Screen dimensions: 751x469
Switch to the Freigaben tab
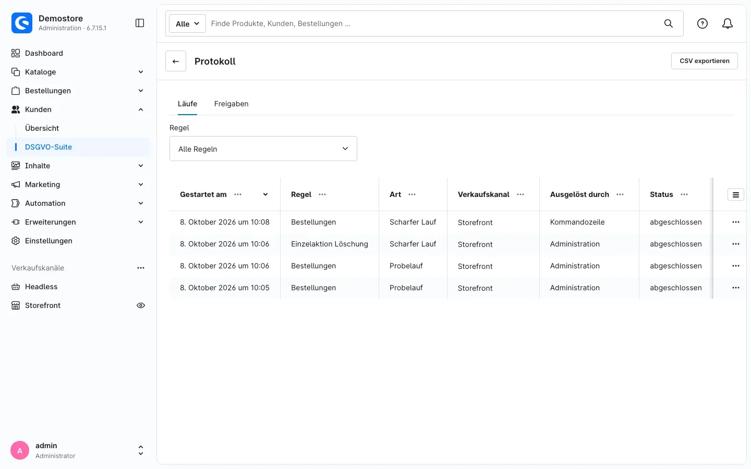231,104
